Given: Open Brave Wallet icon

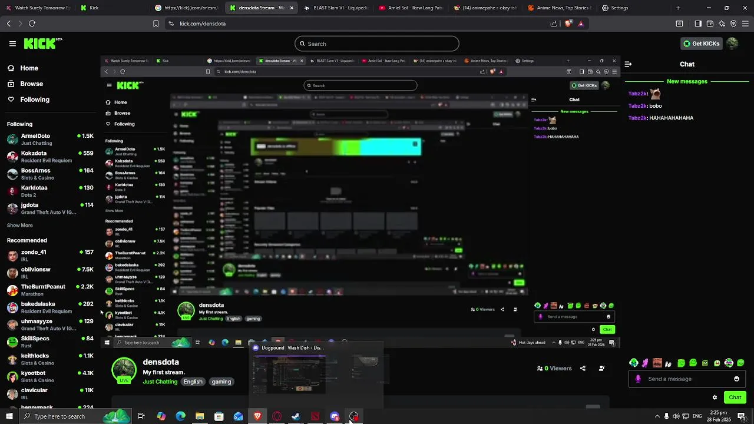Looking at the screenshot, I should tap(710, 24).
